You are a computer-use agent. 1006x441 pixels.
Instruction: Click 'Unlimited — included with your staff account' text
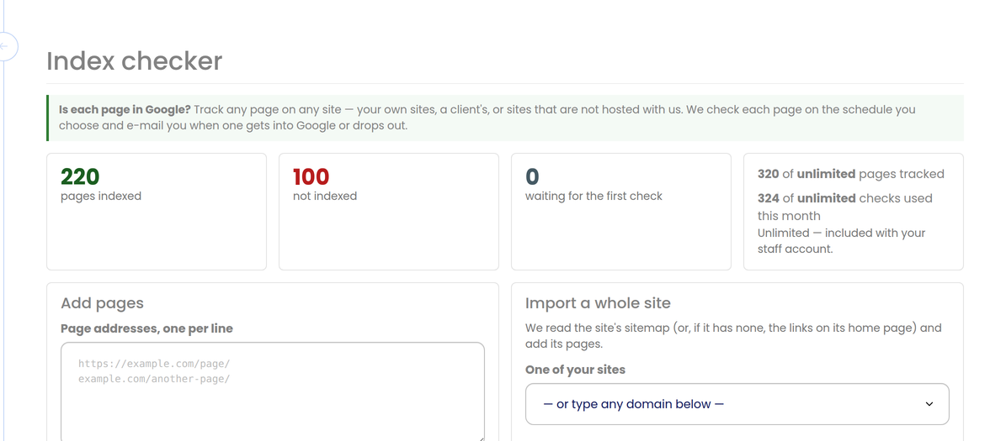[842, 241]
